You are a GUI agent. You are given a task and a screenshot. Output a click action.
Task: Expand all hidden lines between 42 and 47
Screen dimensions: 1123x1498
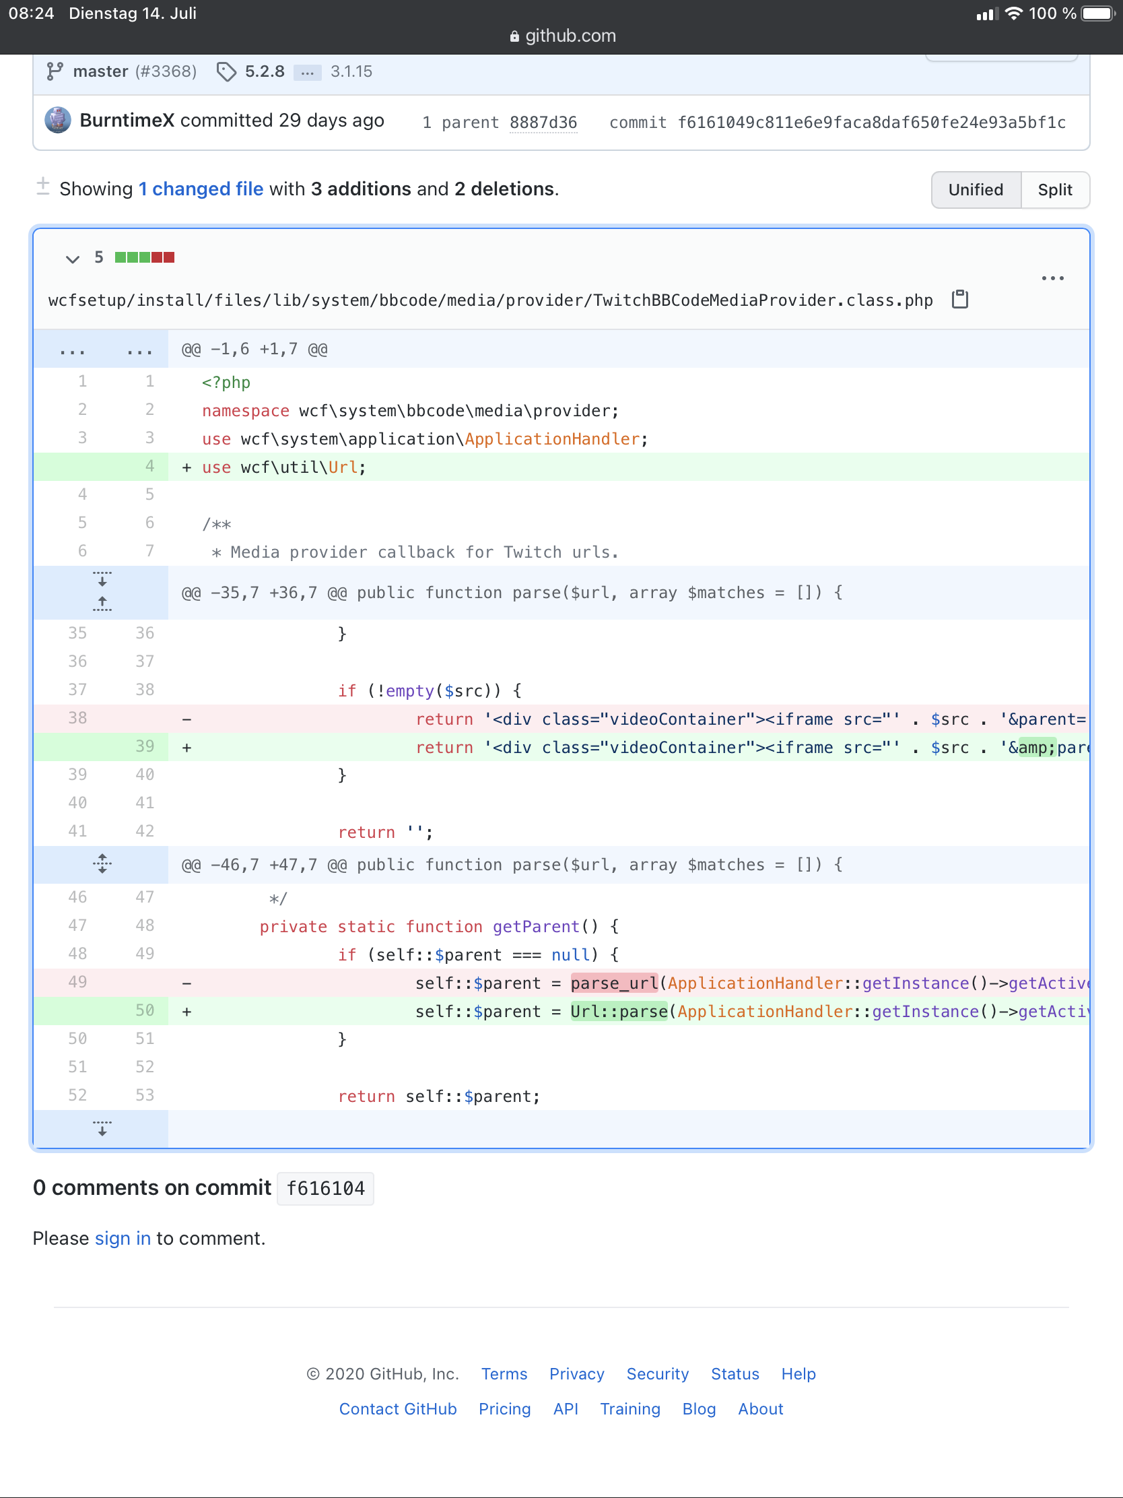(102, 864)
